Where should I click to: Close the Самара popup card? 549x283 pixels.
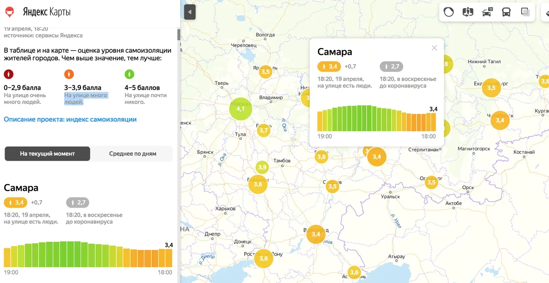pyautogui.click(x=434, y=48)
